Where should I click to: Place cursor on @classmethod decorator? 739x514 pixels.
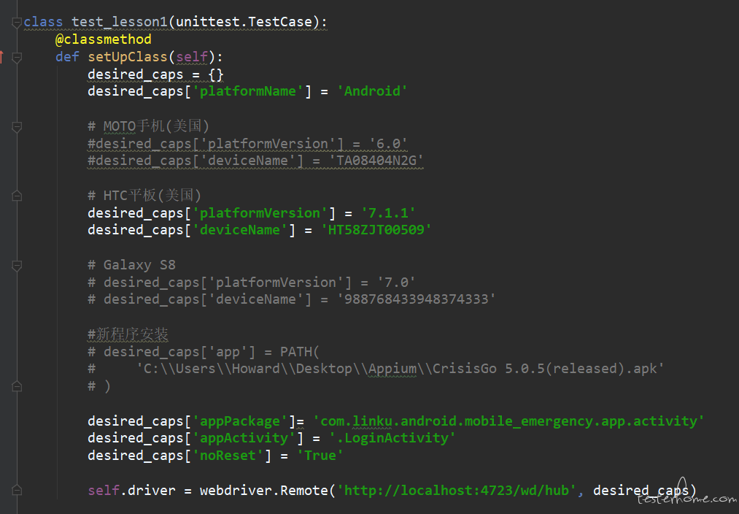[x=103, y=39]
